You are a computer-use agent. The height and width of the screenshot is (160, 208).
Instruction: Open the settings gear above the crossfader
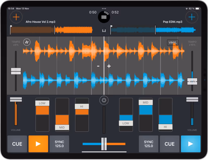tap(104, 100)
